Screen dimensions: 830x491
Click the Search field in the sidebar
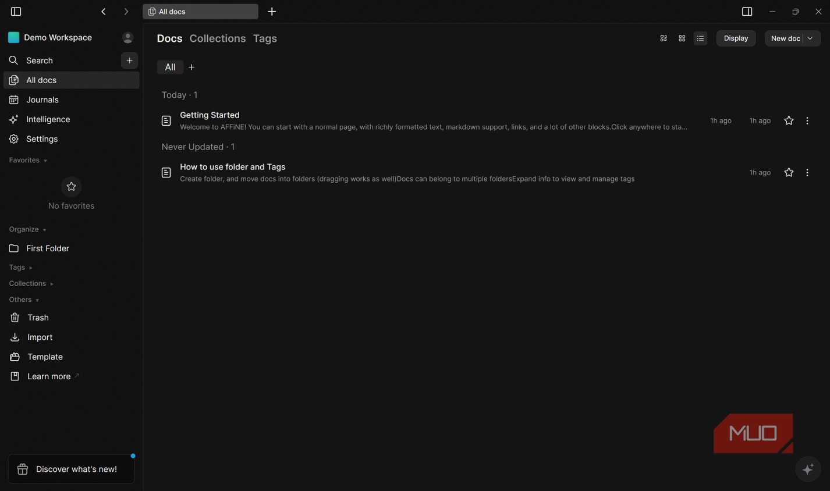(x=61, y=61)
